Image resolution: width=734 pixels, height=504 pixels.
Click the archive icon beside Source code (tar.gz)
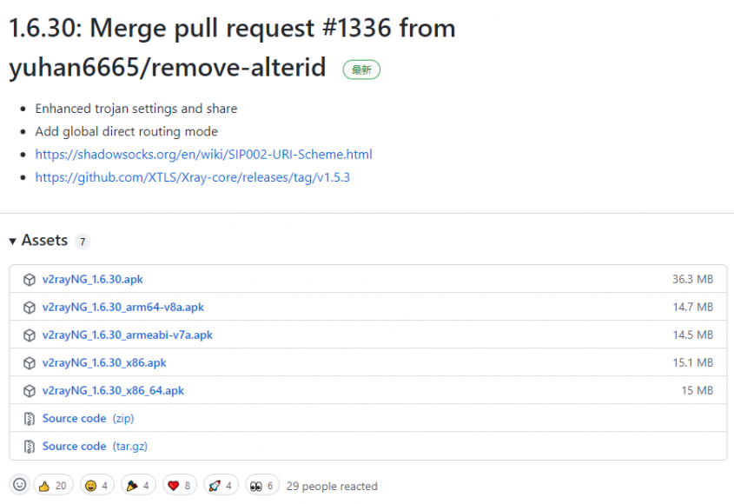pos(29,447)
